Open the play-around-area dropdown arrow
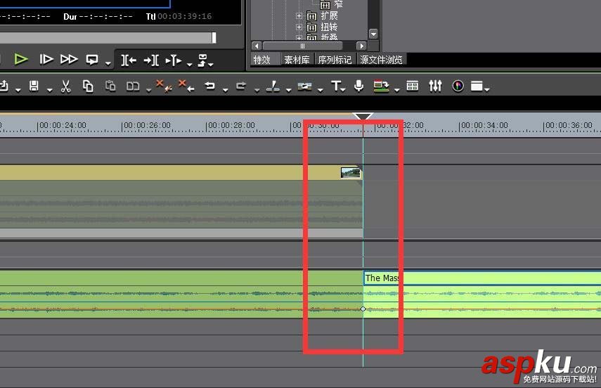The image size is (601, 388). tap(189, 64)
